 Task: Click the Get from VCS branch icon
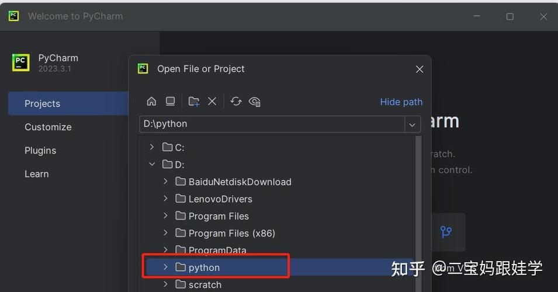tap(446, 232)
